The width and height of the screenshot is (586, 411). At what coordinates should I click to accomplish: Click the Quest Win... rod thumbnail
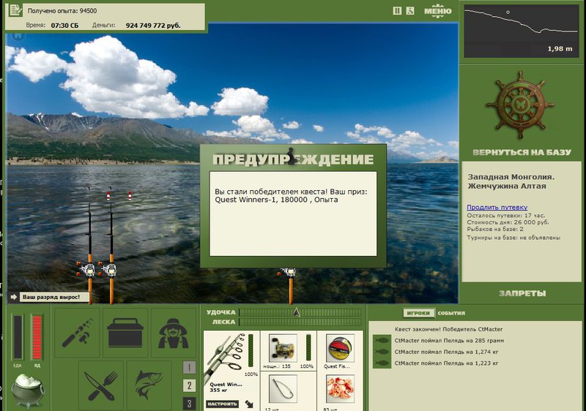(226, 358)
